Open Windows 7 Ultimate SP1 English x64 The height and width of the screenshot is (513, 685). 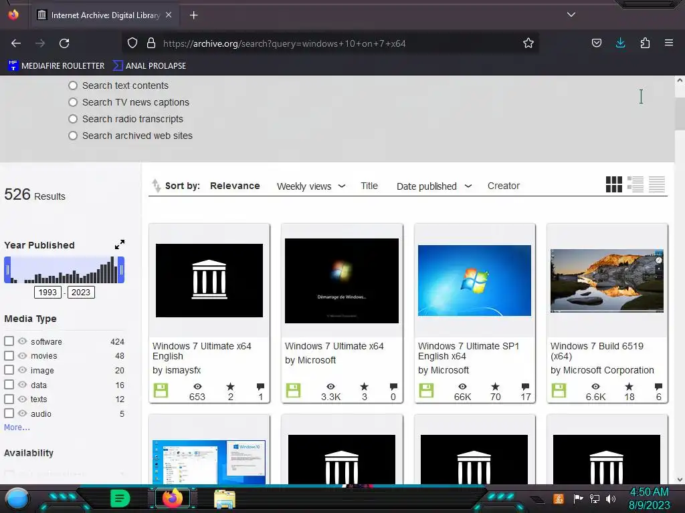pos(468,351)
